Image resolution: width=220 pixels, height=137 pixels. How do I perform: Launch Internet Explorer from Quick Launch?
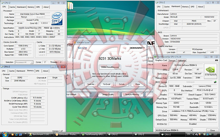tap(16, 135)
